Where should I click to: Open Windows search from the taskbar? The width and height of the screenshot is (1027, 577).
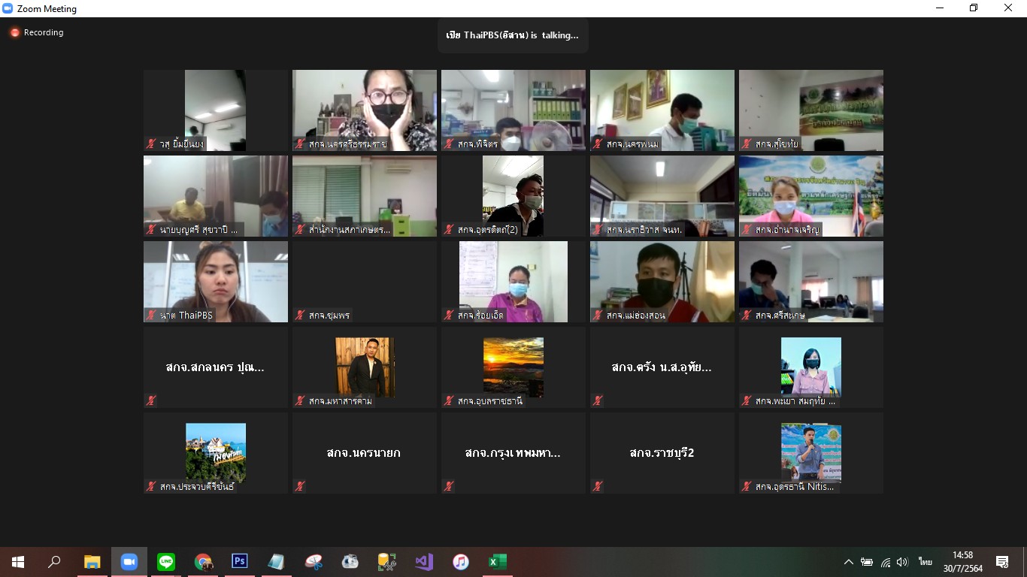tap(54, 562)
